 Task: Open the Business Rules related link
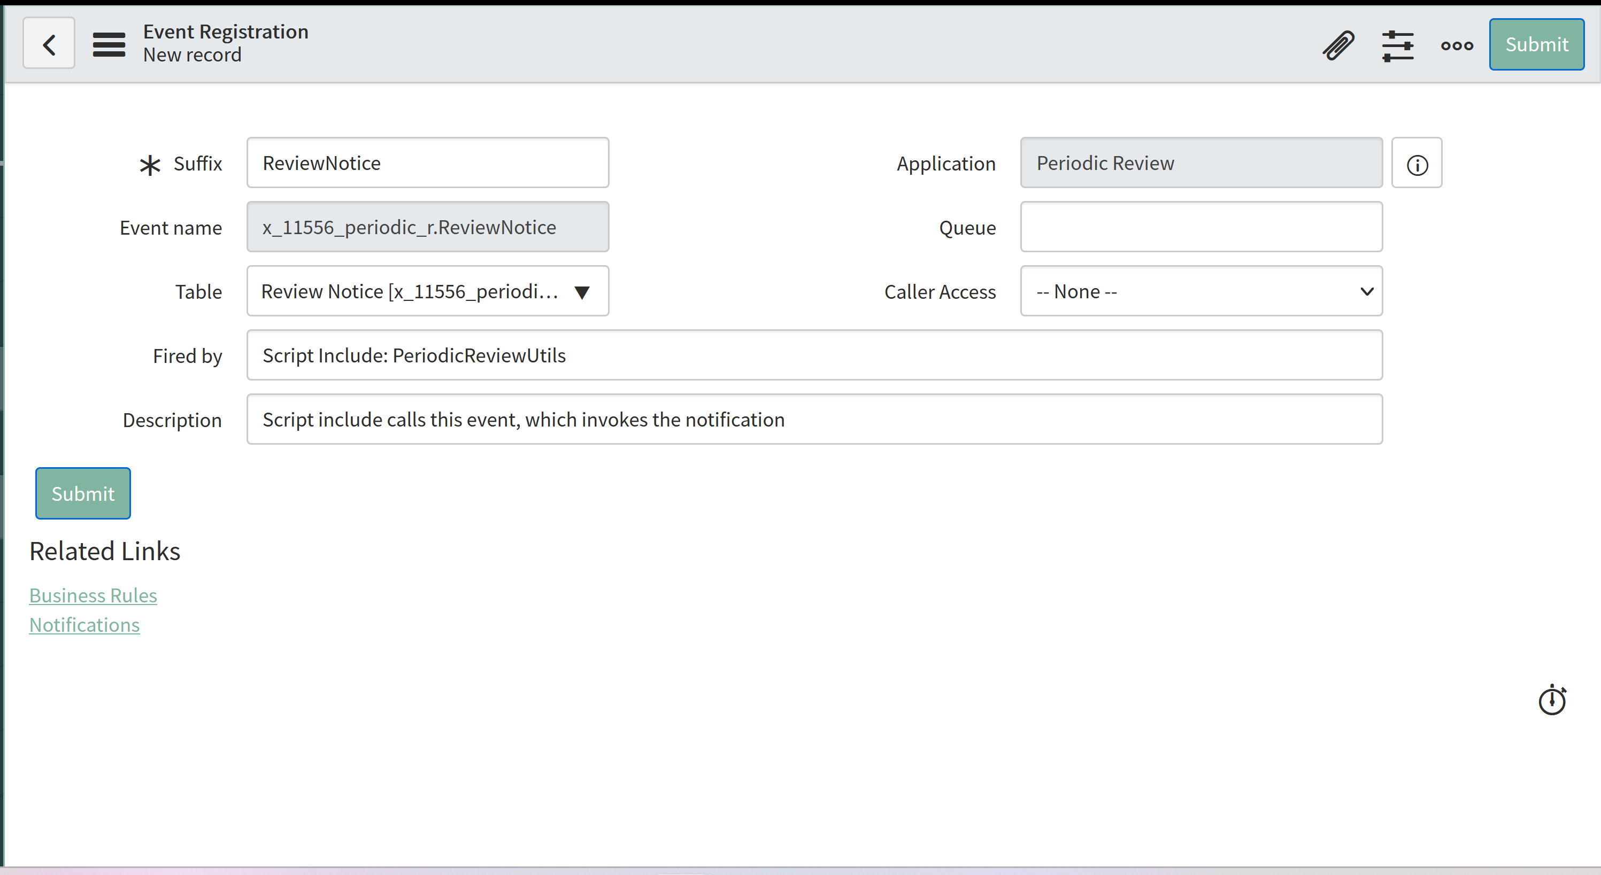tap(93, 595)
